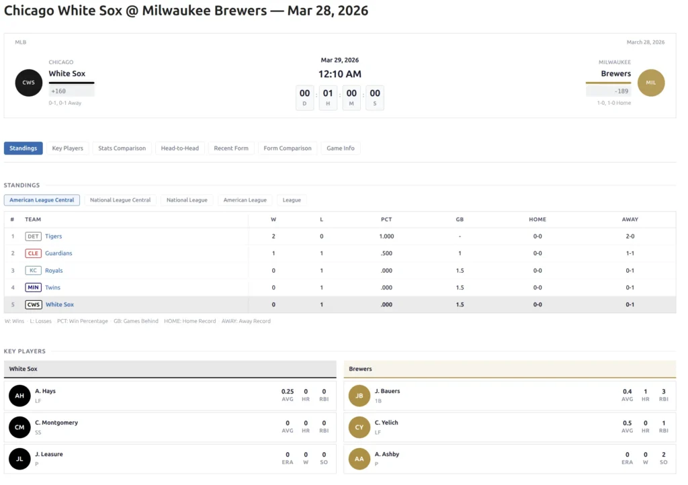Click Brewers team name in header
Viewport: 688px width, 485px height.
(616, 74)
